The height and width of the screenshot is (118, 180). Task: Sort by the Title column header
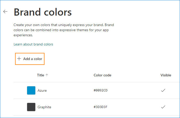click(40, 75)
